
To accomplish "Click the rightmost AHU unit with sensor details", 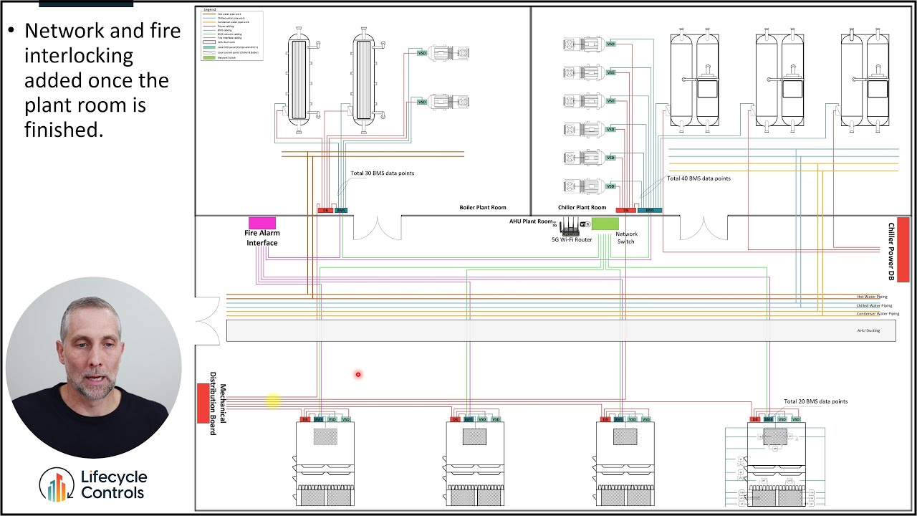I will 776,464.
